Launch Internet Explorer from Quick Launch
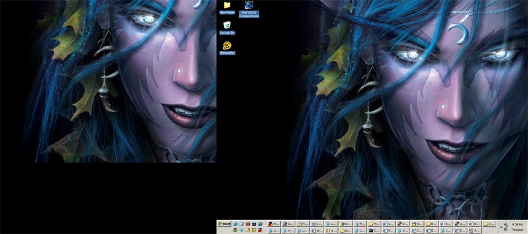The width and height of the screenshot is (528, 234). click(x=235, y=224)
